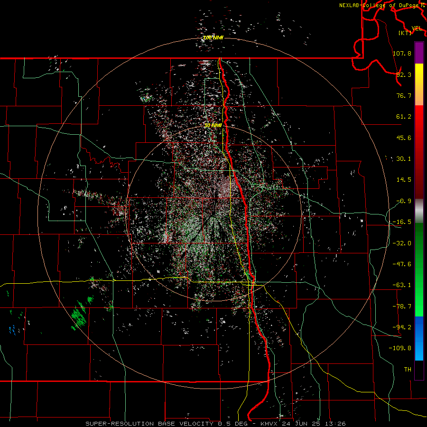Click the 30.1 velocity scale value
This screenshot has width=427, height=427.
(x=404, y=159)
